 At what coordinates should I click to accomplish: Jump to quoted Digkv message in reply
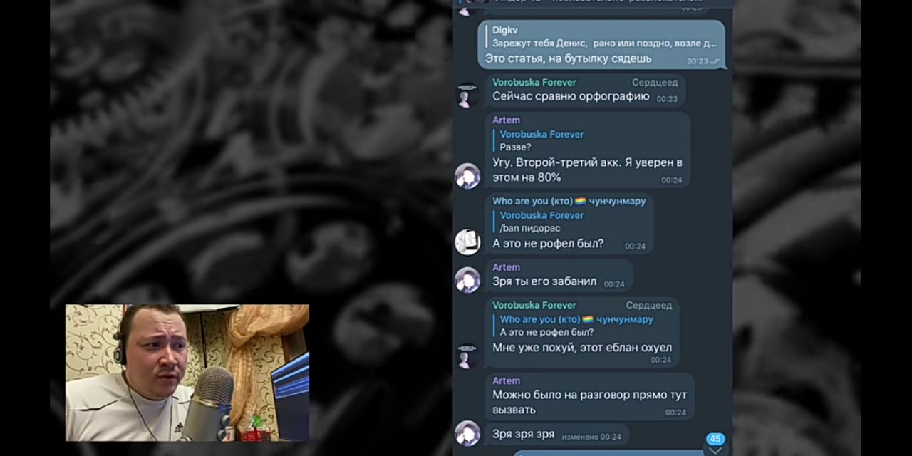click(x=603, y=36)
